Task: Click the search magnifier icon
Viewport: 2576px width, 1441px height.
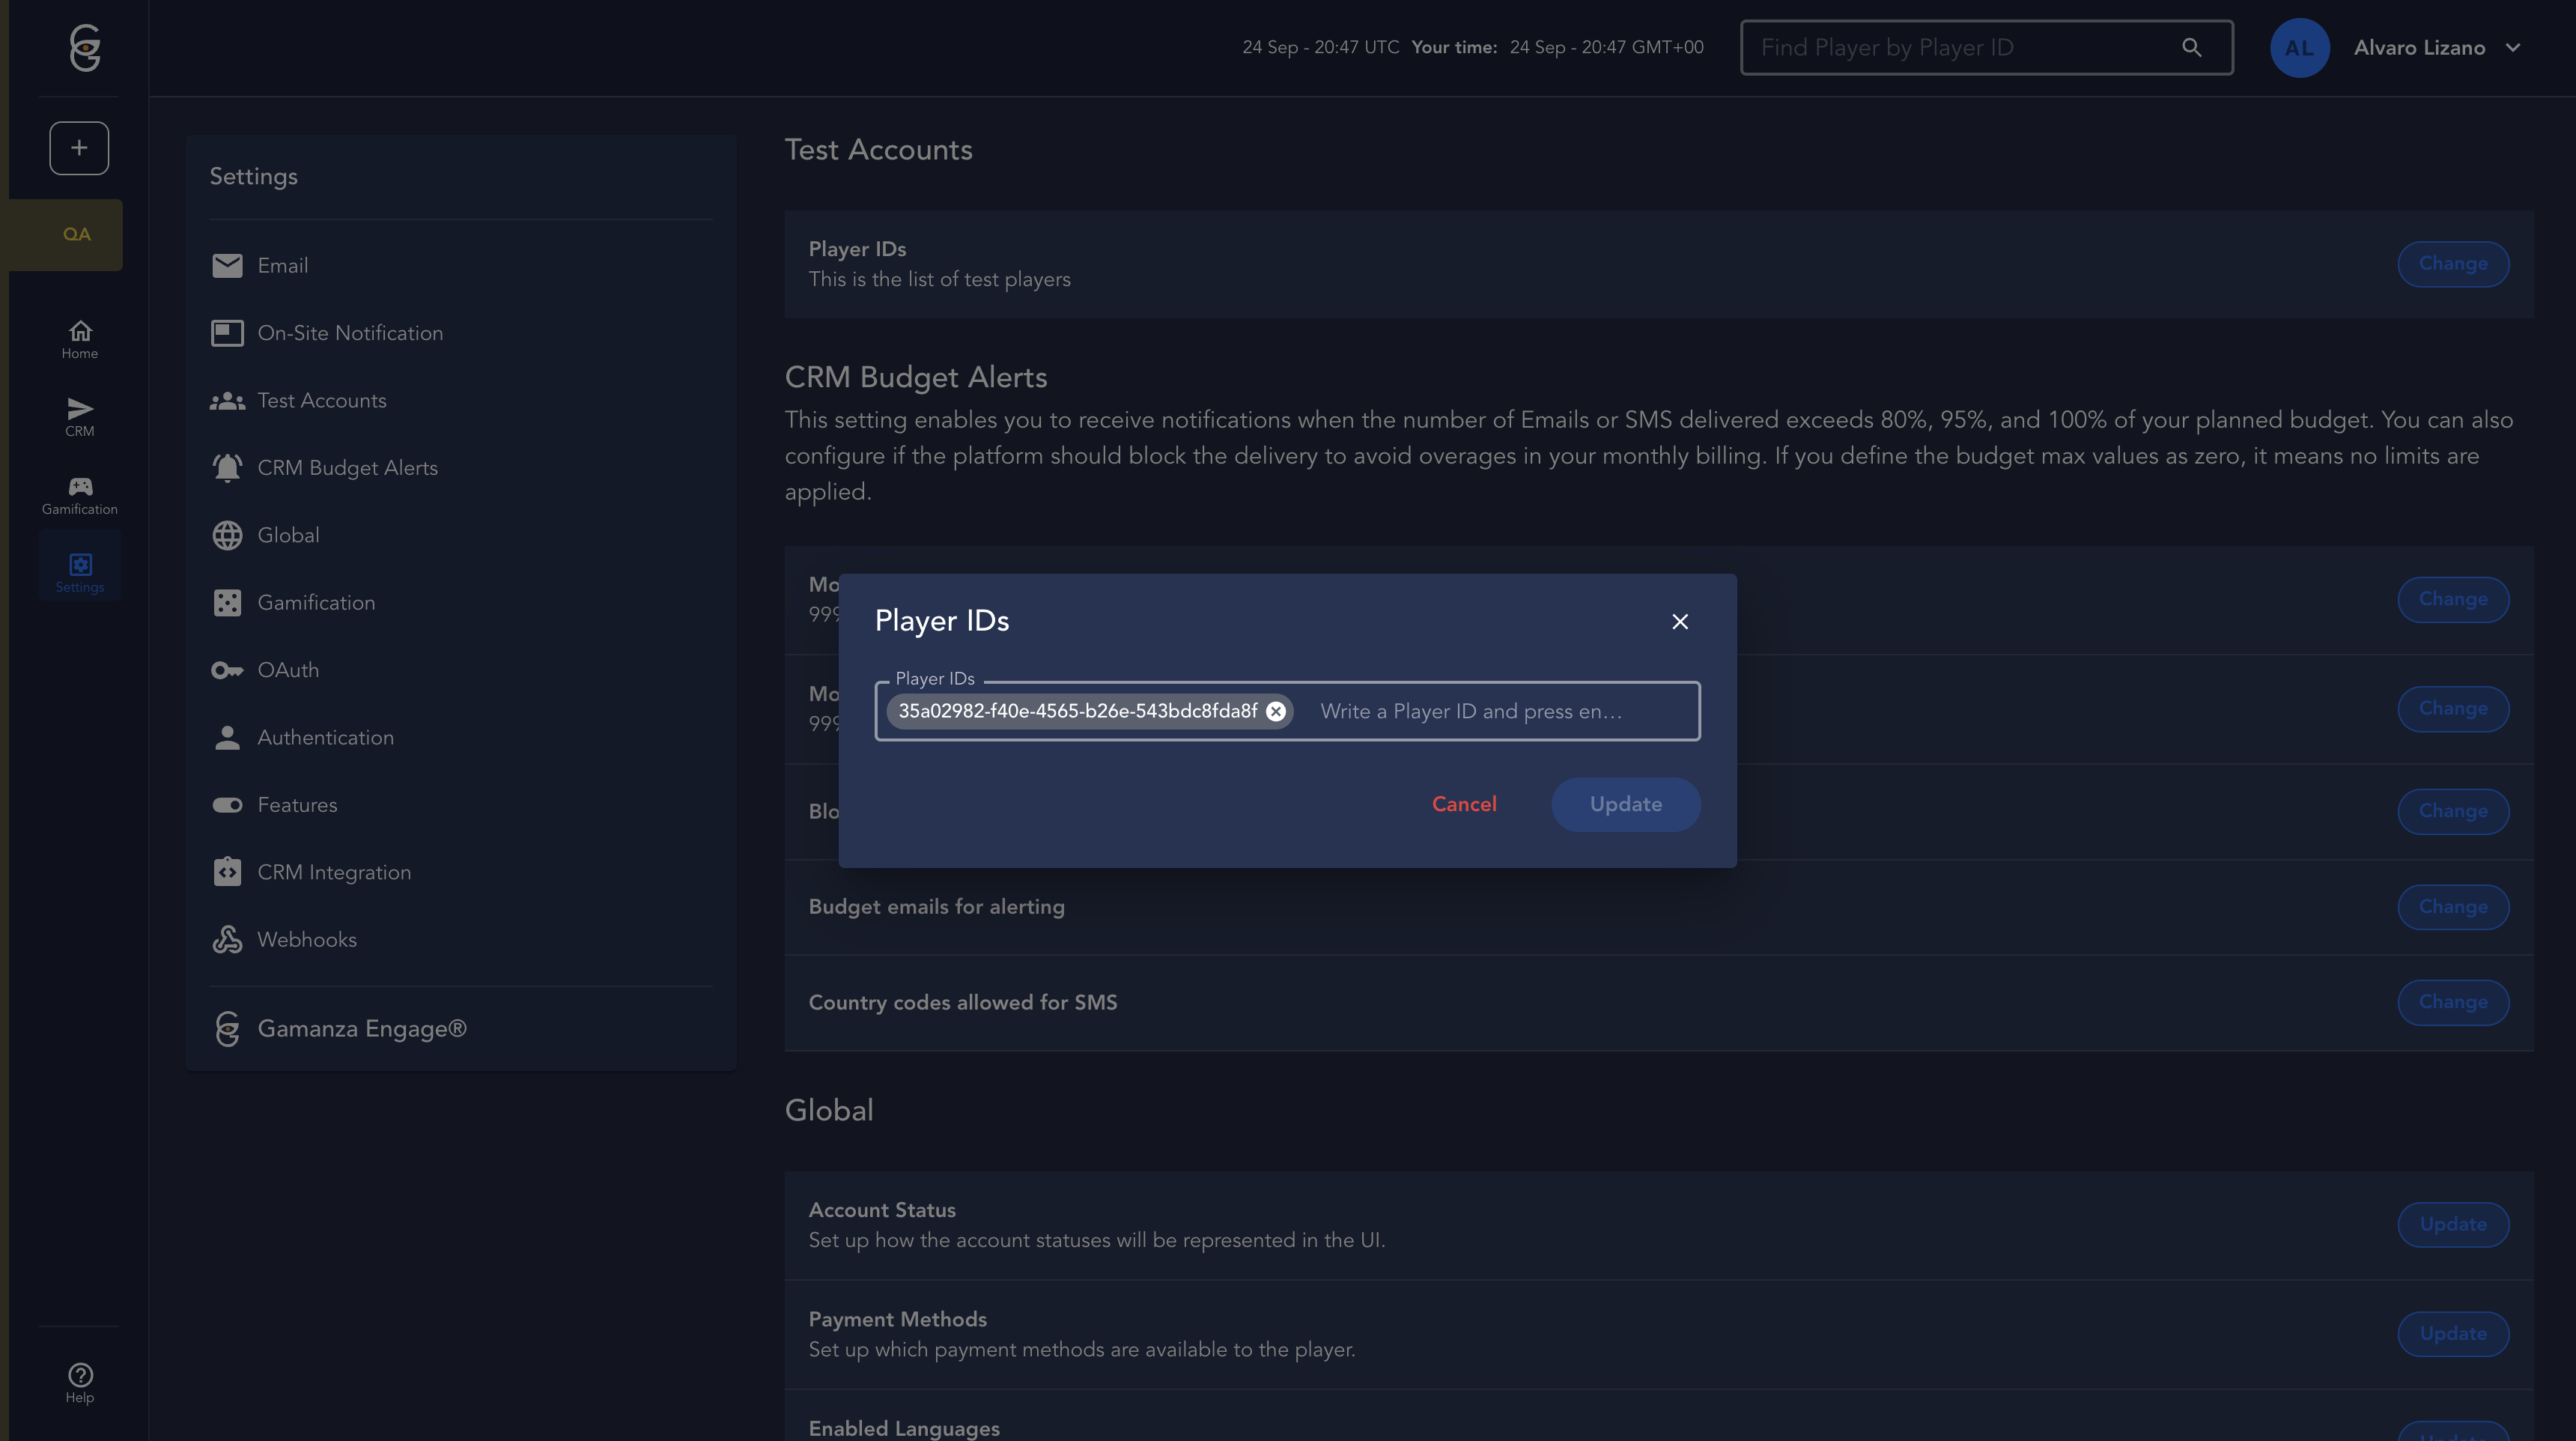Action: point(2191,48)
